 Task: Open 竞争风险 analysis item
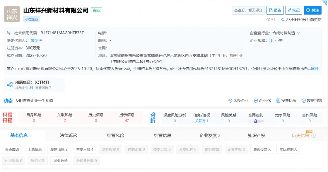(x=283, y=118)
